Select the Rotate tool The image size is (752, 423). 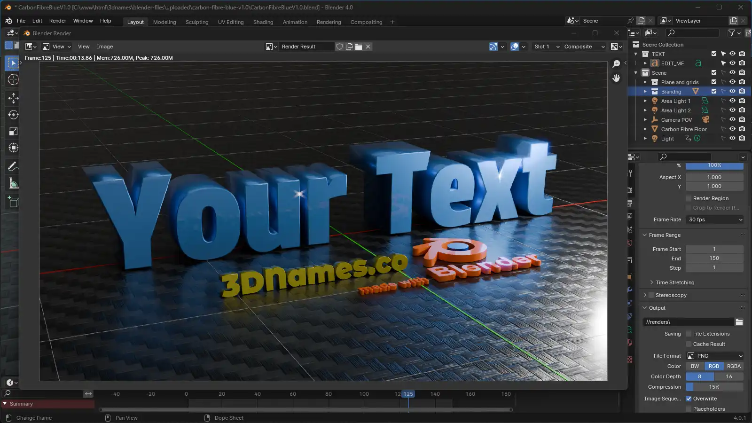click(x=13, y=115)
